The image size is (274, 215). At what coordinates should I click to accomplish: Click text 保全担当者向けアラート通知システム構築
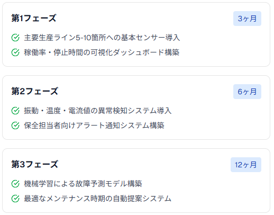tap(94, 126)
